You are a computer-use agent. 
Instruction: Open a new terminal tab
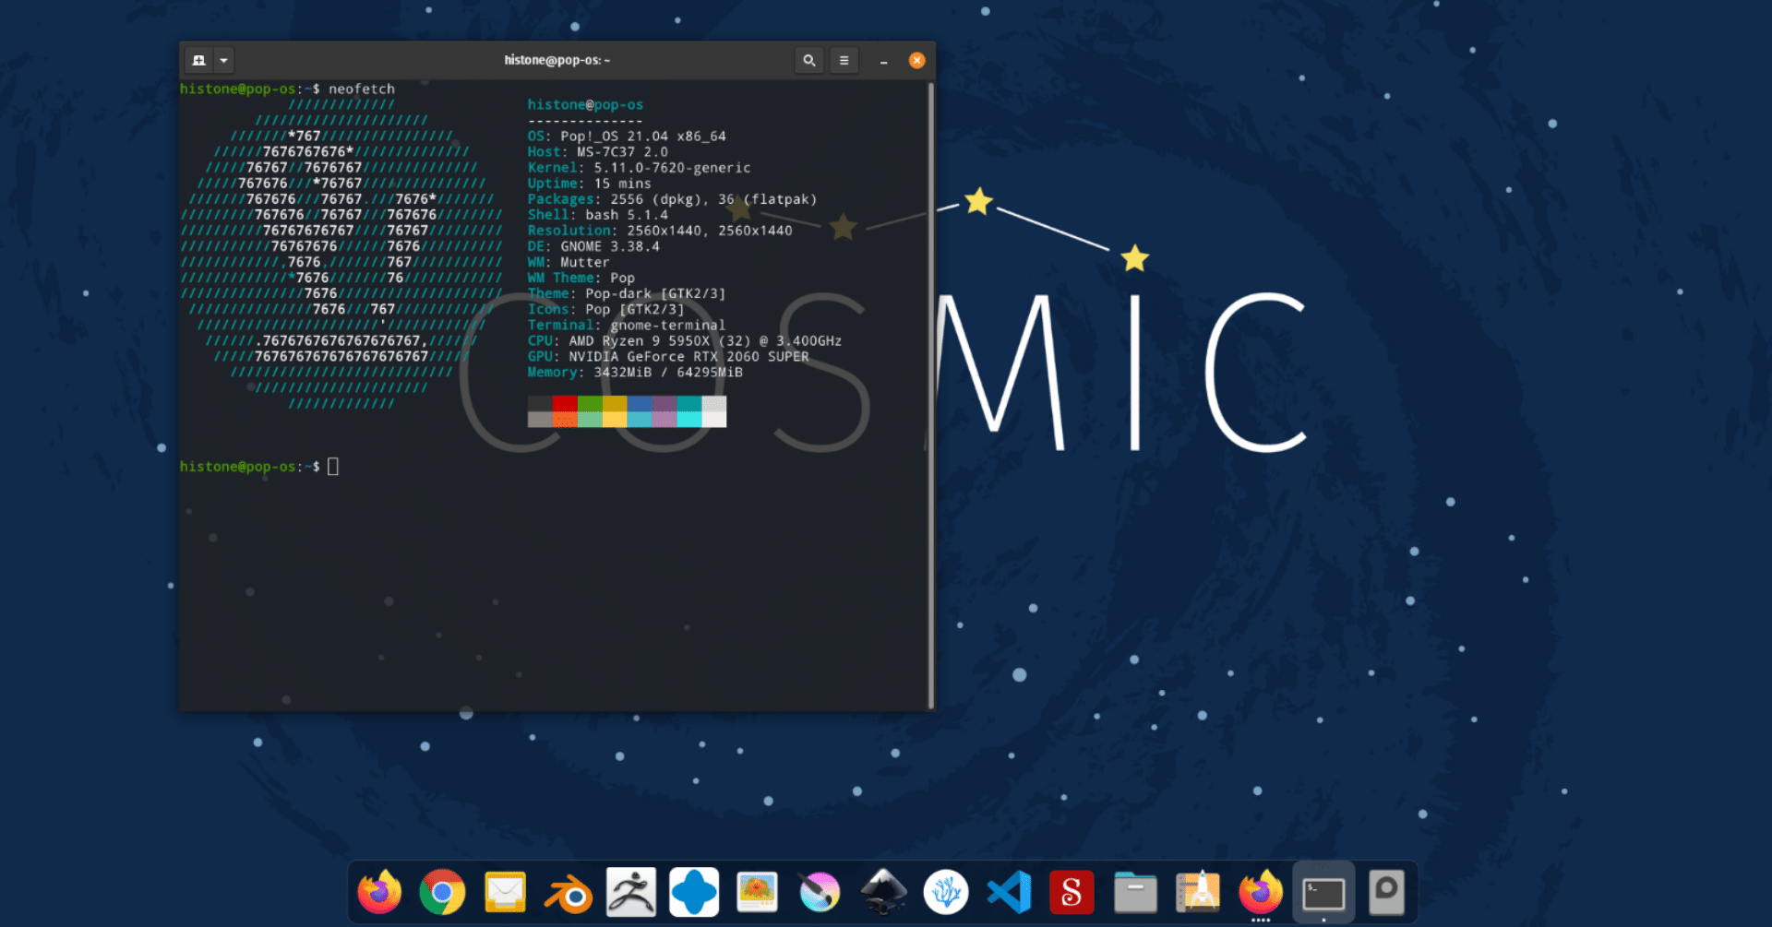198,61
